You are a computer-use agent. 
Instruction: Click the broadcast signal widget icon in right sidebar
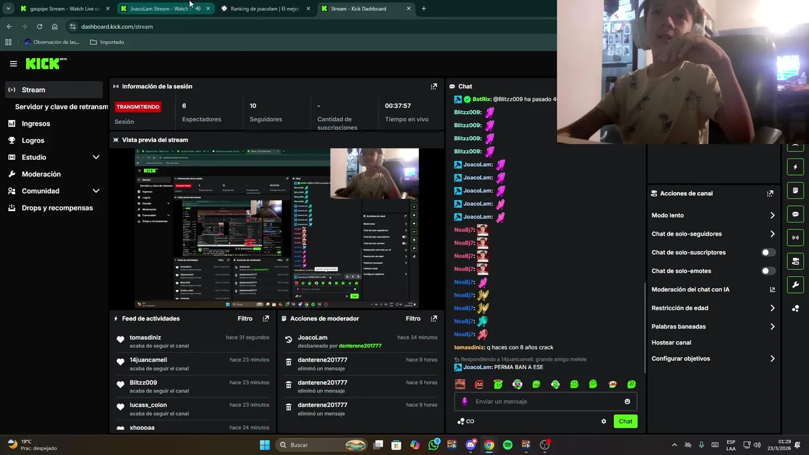[x=795, y=238]
